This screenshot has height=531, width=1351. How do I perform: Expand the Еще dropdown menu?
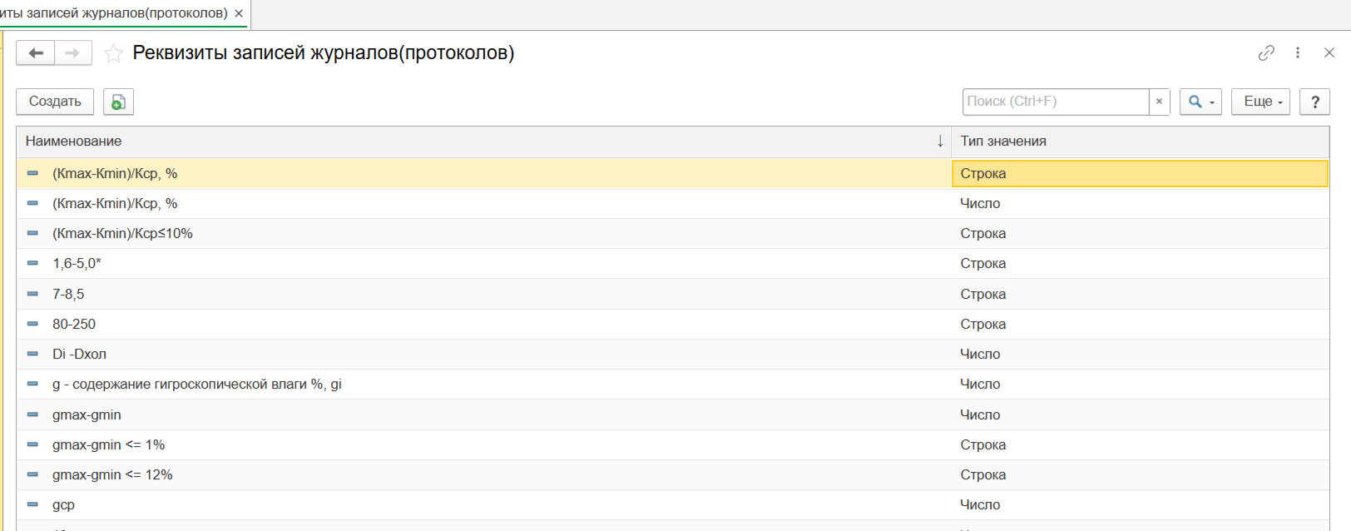(x=1260, y=102)
